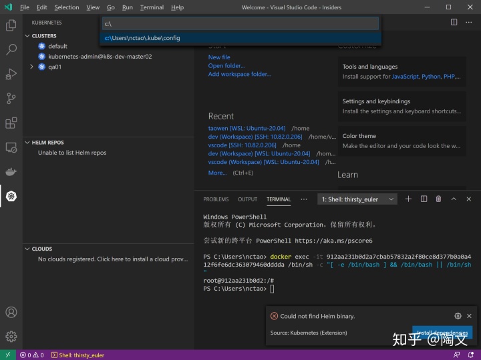Open the Go menu
Image resolution: width=481 pixels, height=360 pixels.
(111, 7)
